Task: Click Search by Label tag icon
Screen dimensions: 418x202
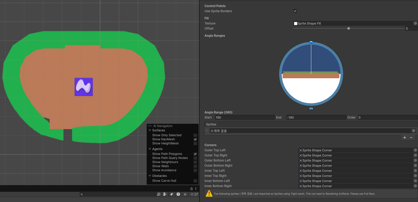Action: pyautogui.click(x=172, y=194)
